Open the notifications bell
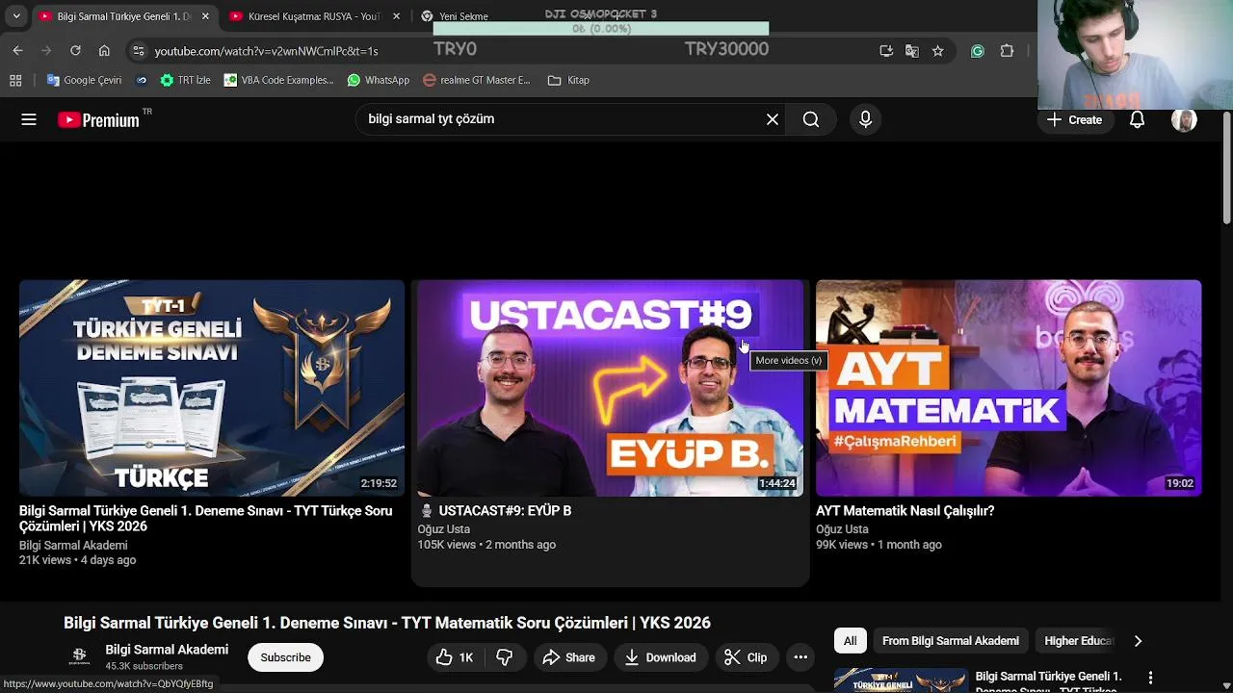Image resolution: width=1233 pixels, height=693 pixels. tap(1137, 119)
